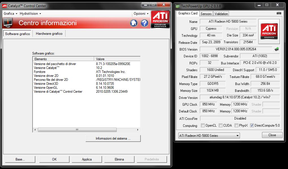Screen dimensions: 288x169
Task: Switch to the Software grafico tab
Action: 18,34
